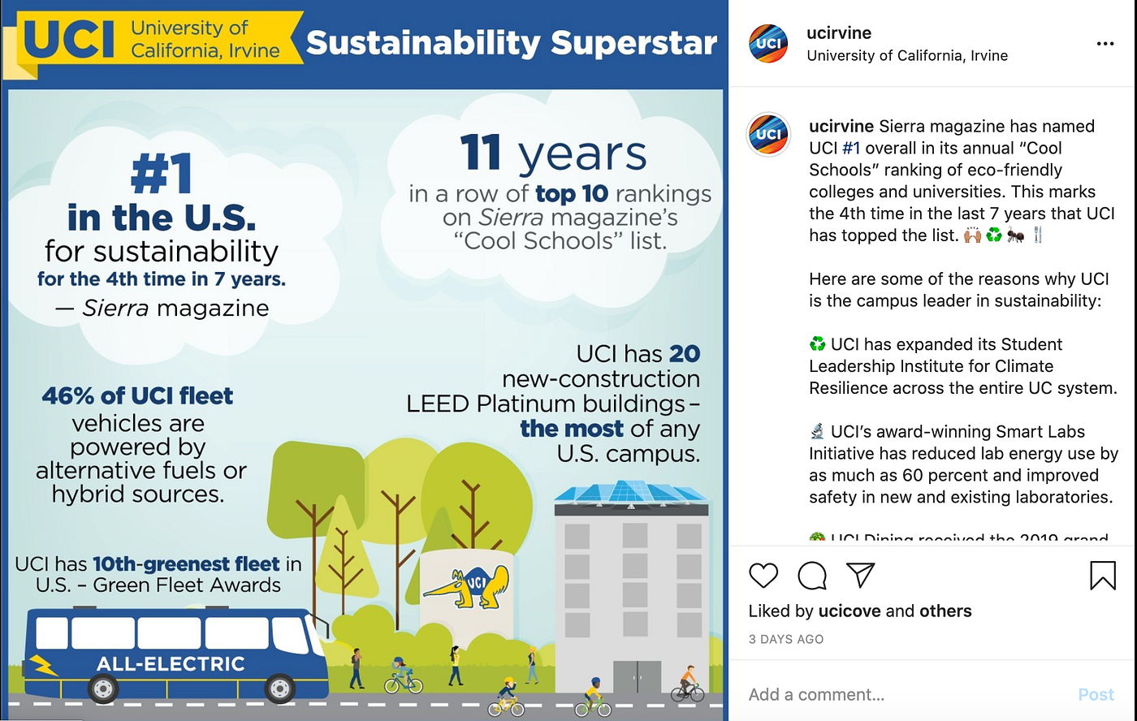Open ucirvine profile avatar in header
This screenshot has height=721, width=1137.
click(x=768, y=43)
